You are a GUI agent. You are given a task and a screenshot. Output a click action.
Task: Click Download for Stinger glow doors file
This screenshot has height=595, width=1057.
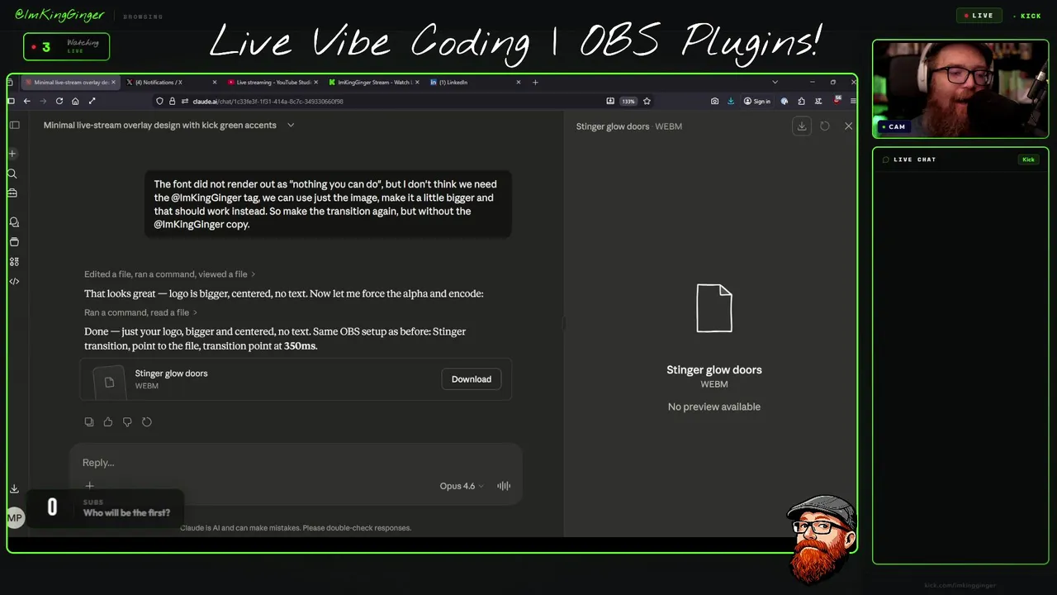472,379
